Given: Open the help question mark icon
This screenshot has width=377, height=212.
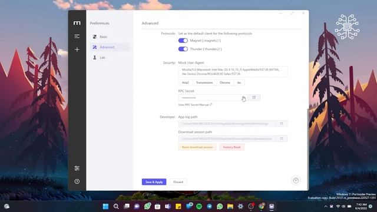Looking at the screenshot, I should pos(77,181).
